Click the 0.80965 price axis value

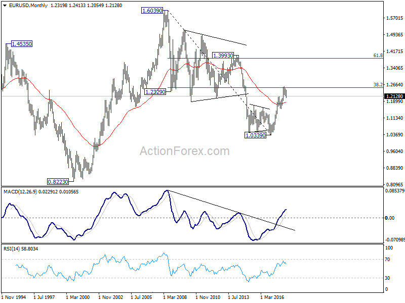[394, 184]
